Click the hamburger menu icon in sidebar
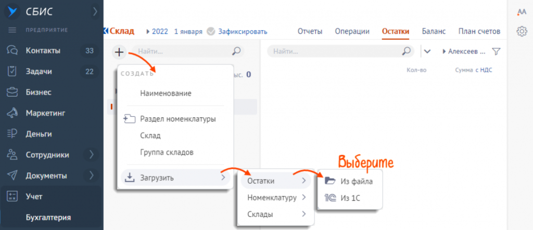The image size is (533, 230). 12,30
